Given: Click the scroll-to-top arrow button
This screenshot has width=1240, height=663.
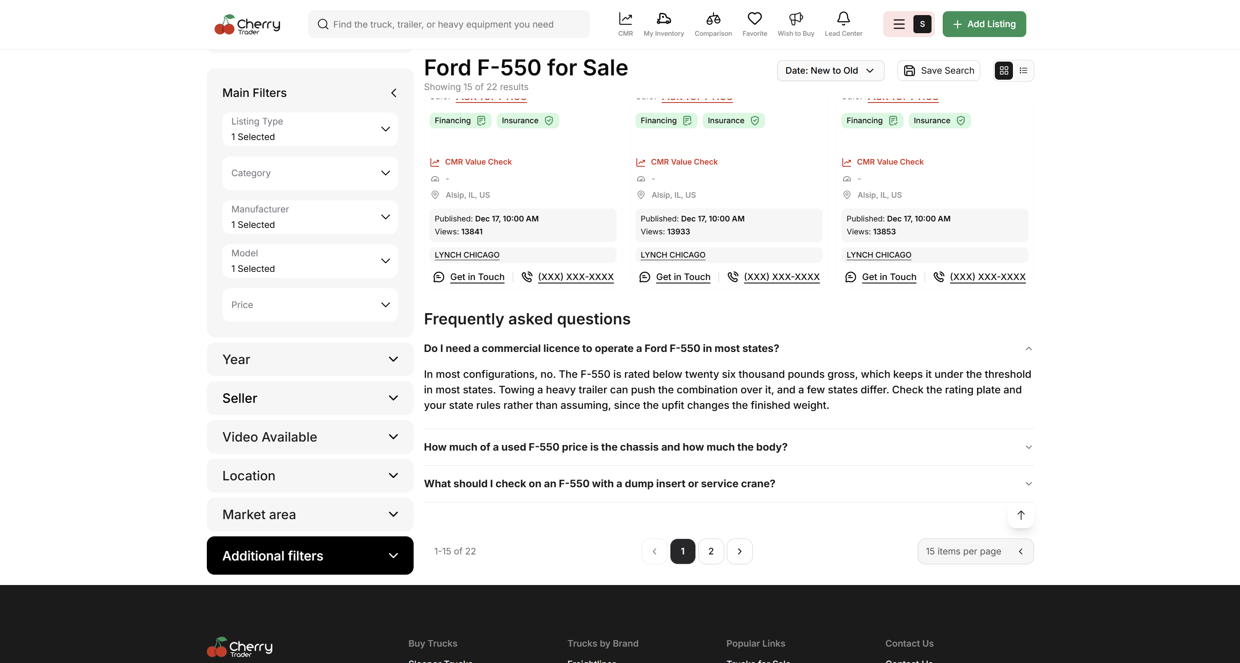Looking at the screenshot, I should [1021, 515].
